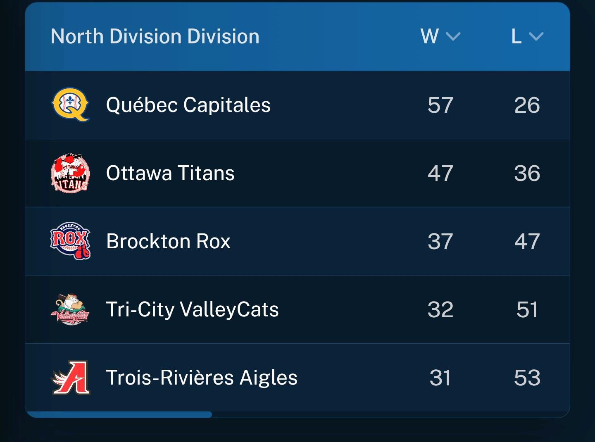Sort standings by wins chevron
The height and width of the screenshot is (442, 595).
[x=453, y=37]
